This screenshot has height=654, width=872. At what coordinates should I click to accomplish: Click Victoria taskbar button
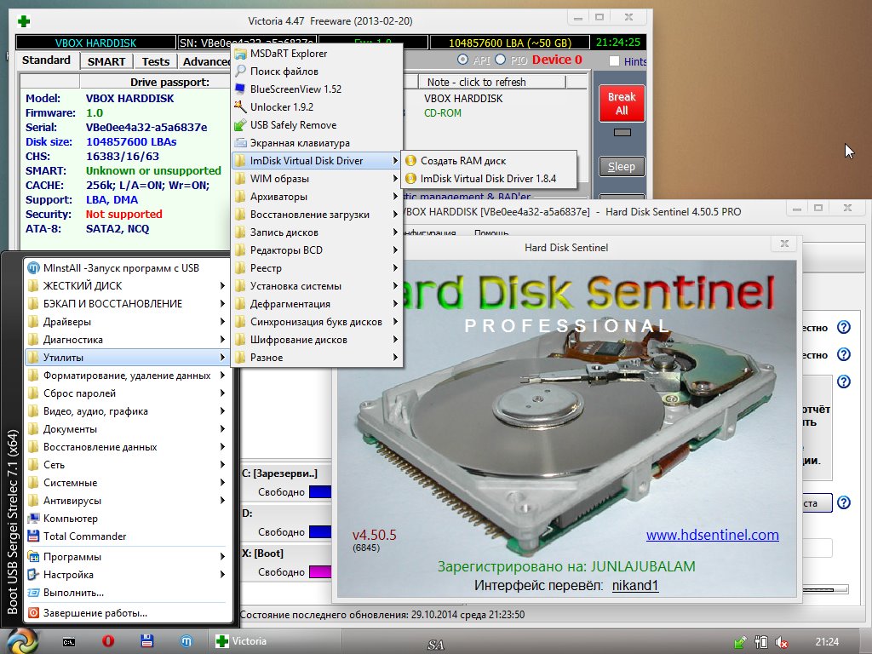pos(274,641)
